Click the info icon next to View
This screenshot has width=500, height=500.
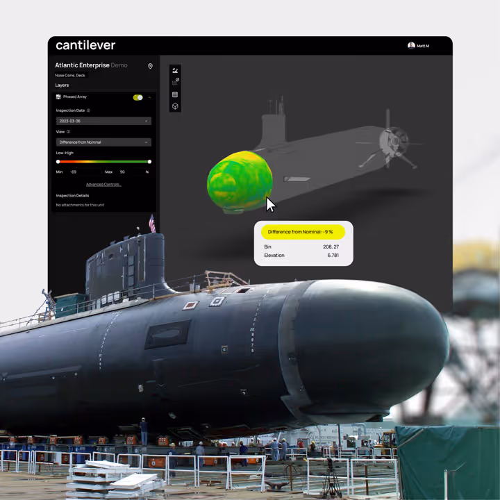68,131
